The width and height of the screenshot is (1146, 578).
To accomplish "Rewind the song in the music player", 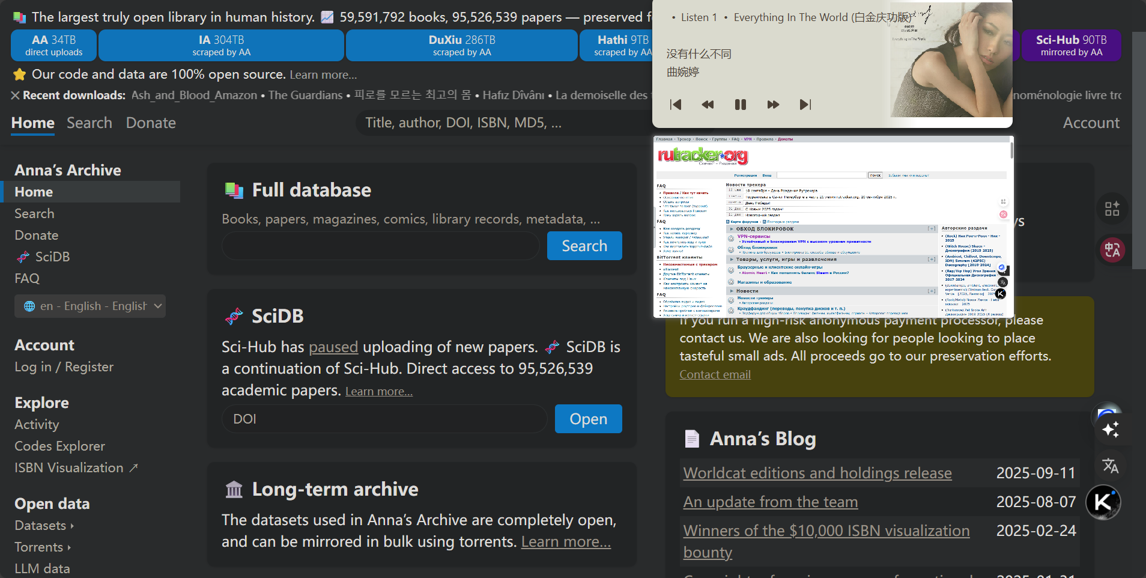I will (x=708, y=105).
